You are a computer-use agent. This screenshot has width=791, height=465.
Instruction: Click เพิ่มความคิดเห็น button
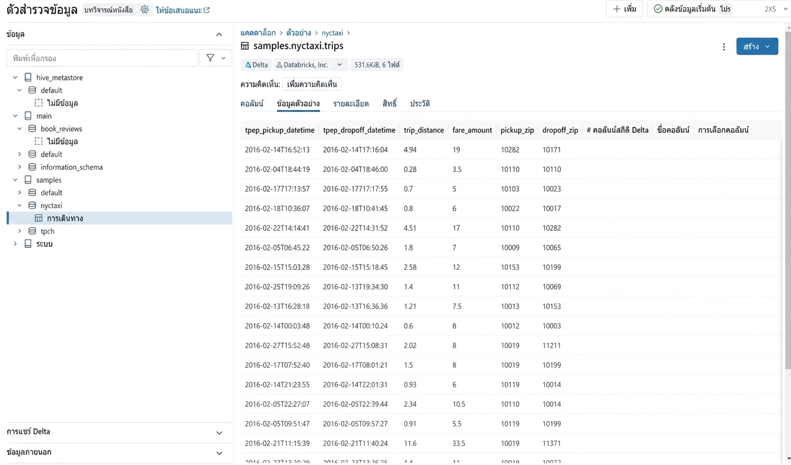click(x=312, y=84)
